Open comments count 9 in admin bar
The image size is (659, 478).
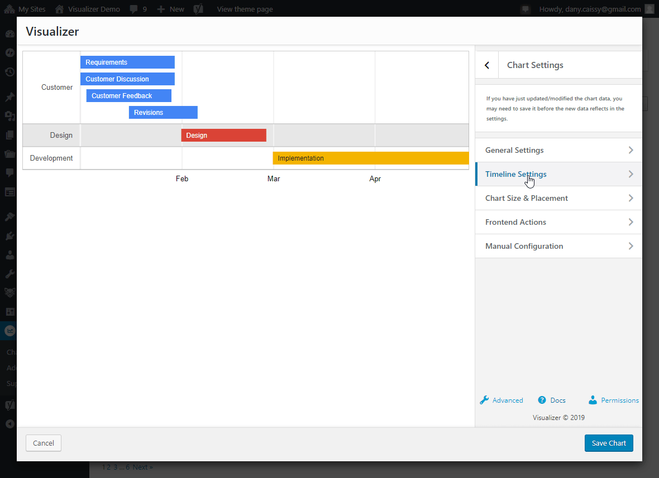[x=139, y=9]
